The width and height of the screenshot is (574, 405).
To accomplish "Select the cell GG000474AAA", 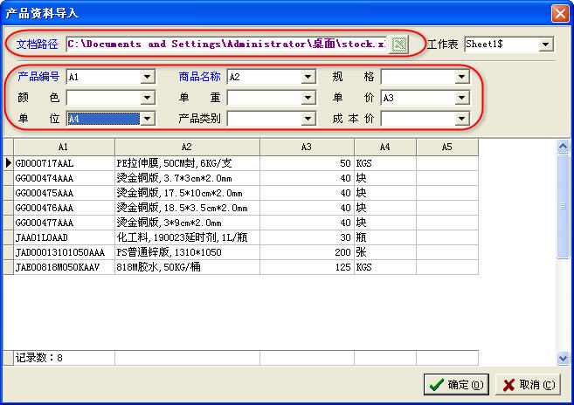I will pyautogui.click(x=64, y=178).
